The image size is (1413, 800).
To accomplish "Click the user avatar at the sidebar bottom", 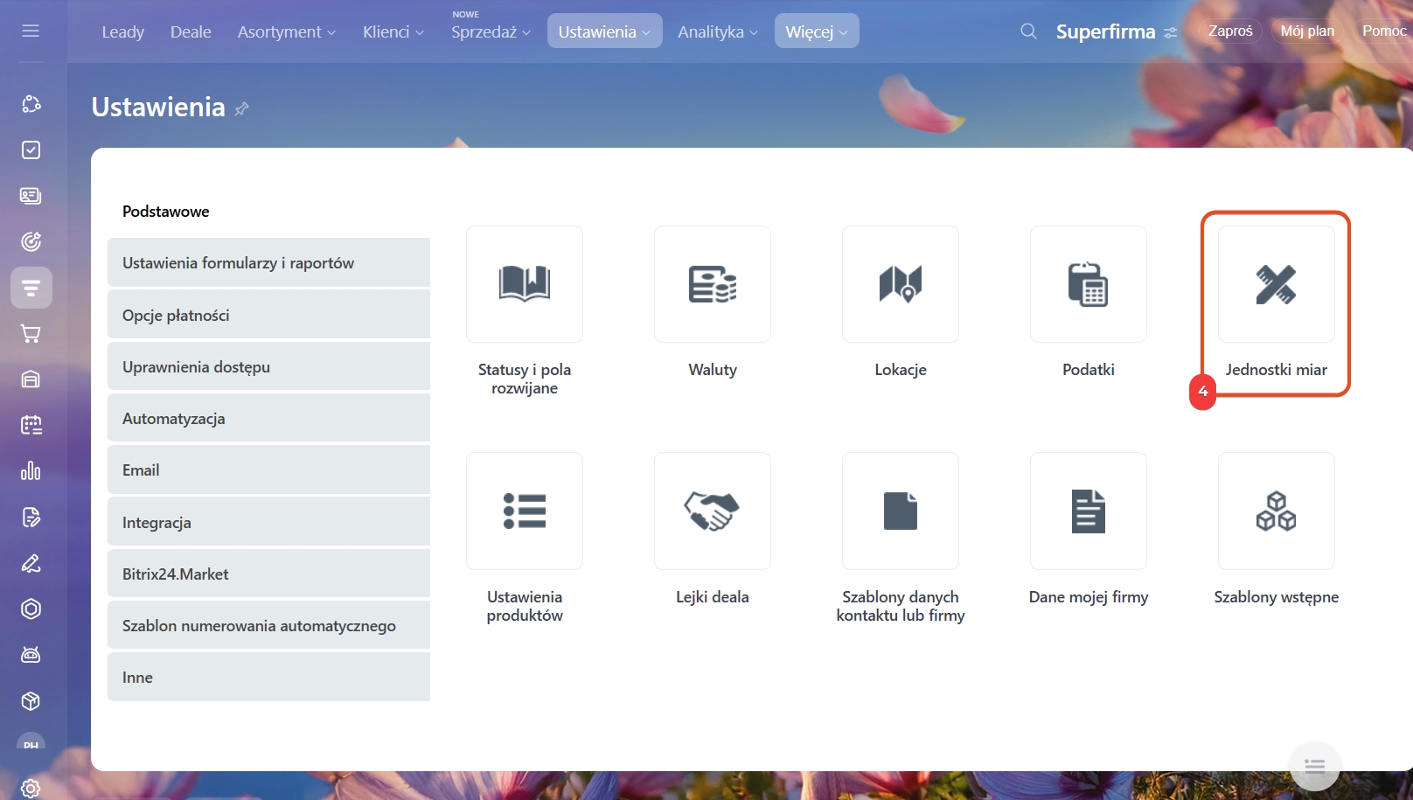I will [x=31, y=743].
